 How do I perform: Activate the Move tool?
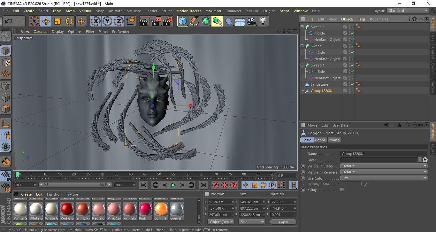[x=46, y=21]
